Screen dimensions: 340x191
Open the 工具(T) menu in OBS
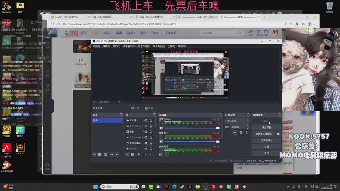pos(171,46)
